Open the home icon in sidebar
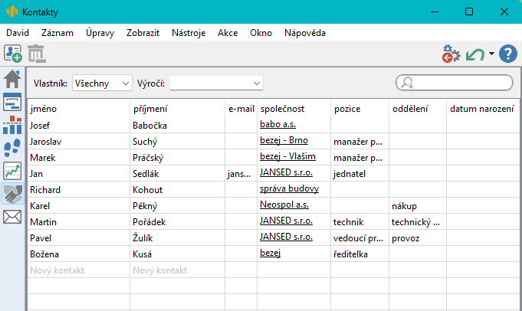The height and width of the screenshot is (311, 522). [x=12, y=79]
